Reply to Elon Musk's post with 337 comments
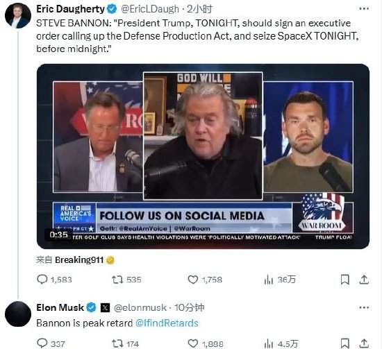 coord(42,343)
